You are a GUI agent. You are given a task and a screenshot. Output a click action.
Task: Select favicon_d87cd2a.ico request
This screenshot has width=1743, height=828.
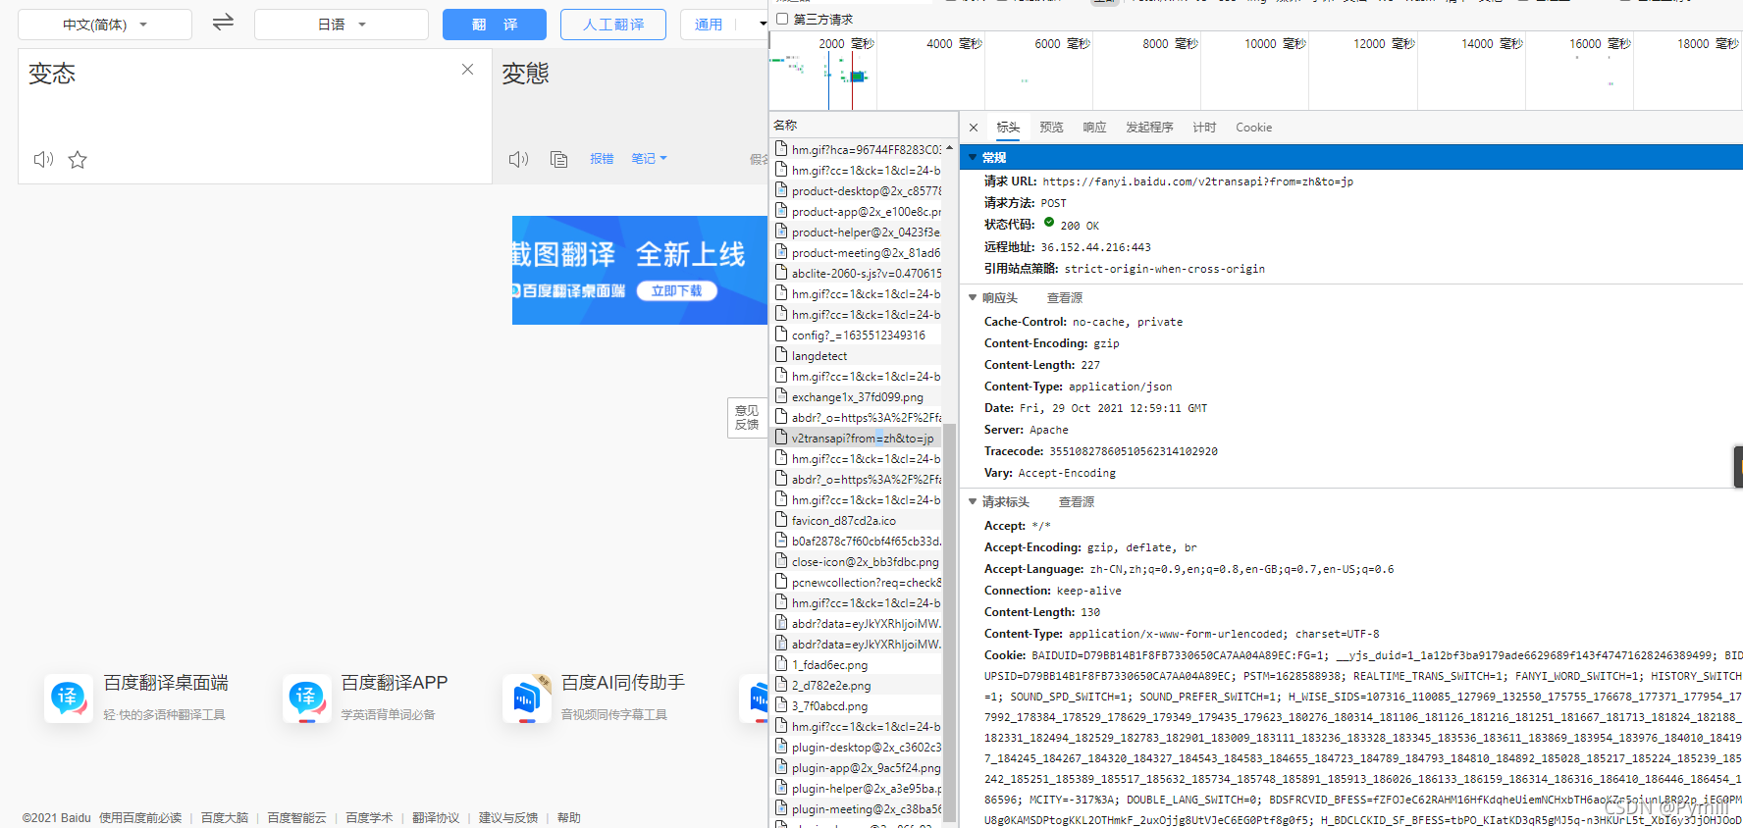click(856, 521)
